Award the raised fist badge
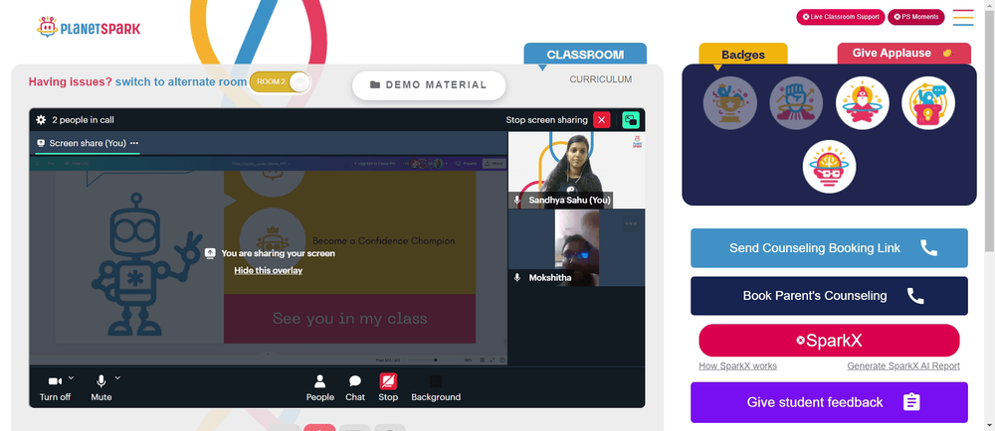The image size is (995, 431). (796, 103)
